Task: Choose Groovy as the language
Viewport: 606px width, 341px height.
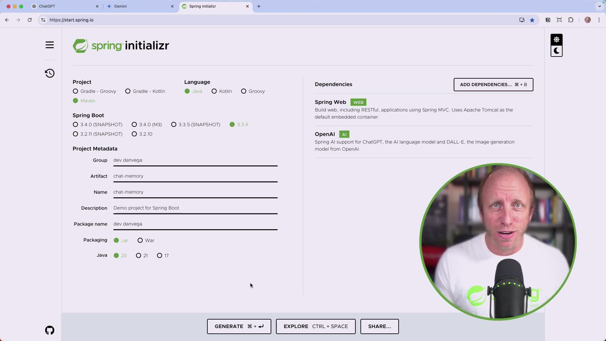Action: (253, 91)
